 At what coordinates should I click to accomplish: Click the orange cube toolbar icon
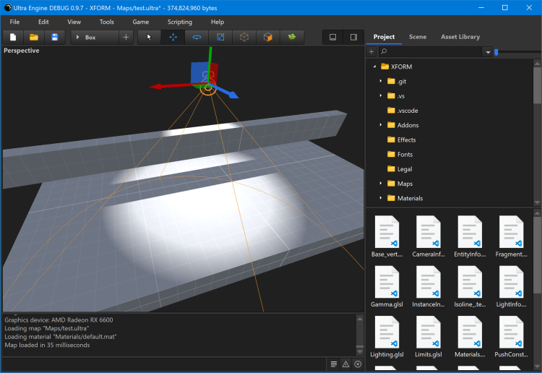pos(268,37)
